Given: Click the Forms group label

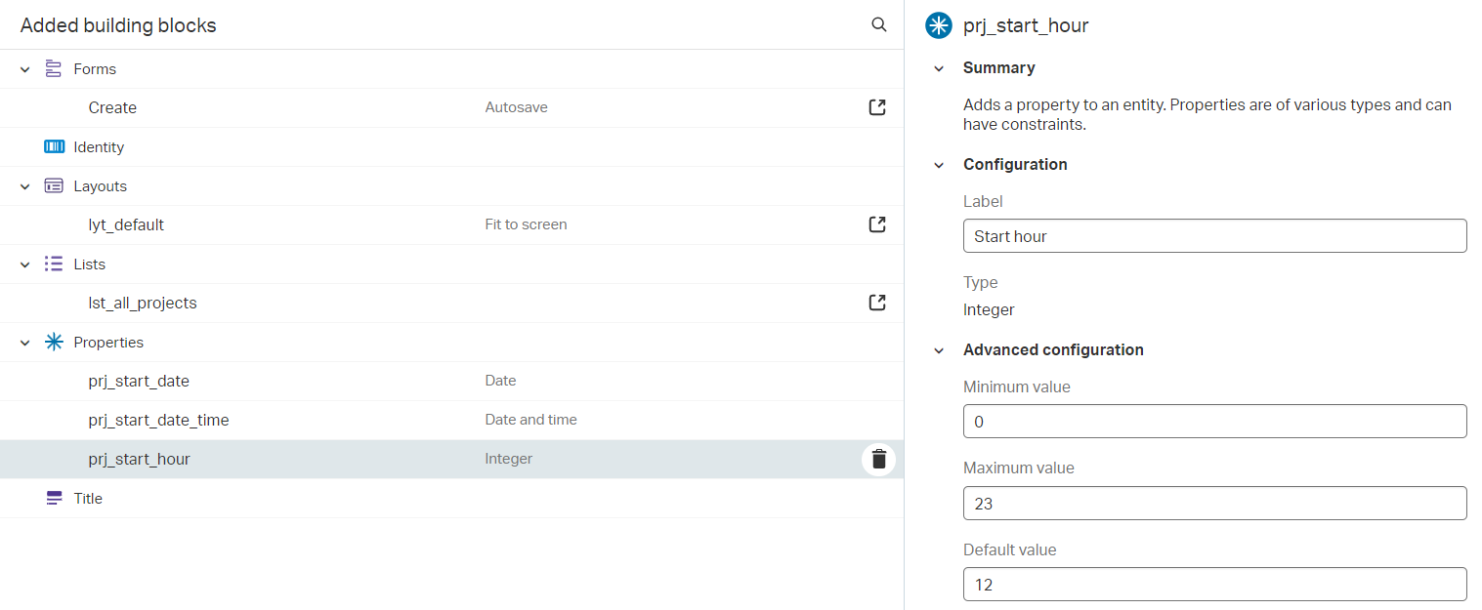Looking at the screenshot, I should tap(95, 69).
